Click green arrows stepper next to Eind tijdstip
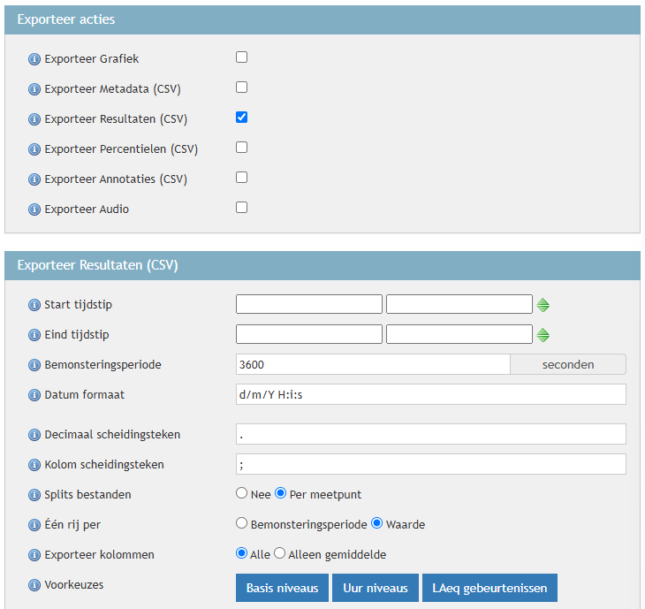This screenshot has width=645, height=609. [x=543, y=335]
